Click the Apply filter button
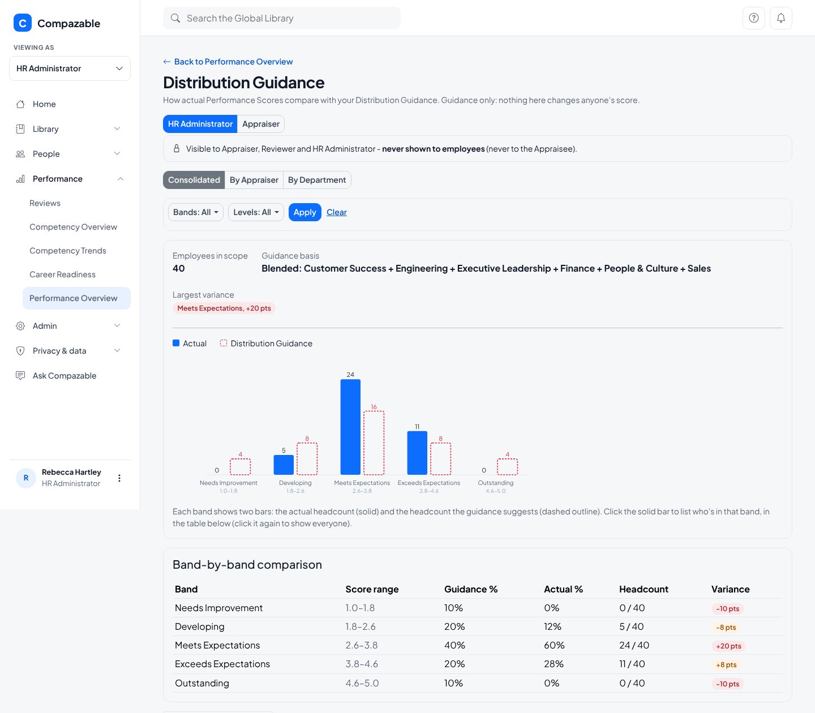This screenshot has height=713, width=815. coord(305,212)
